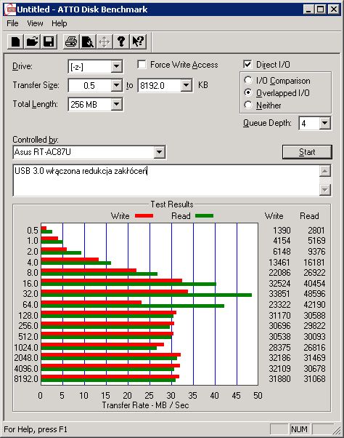This screenshot has height=438, width=344.
Task: Select the I/O Comparison radio button
Action: click(248, 81)
